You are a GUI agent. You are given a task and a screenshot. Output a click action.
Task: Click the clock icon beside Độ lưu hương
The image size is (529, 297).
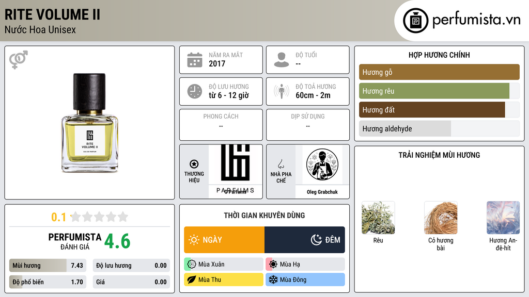[x=195, y=91]
